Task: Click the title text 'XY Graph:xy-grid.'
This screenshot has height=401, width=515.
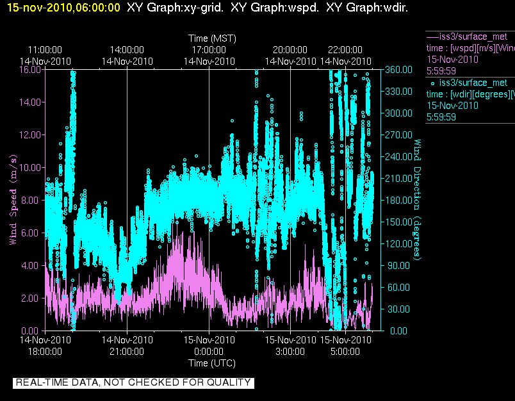Action: point(175,7)
